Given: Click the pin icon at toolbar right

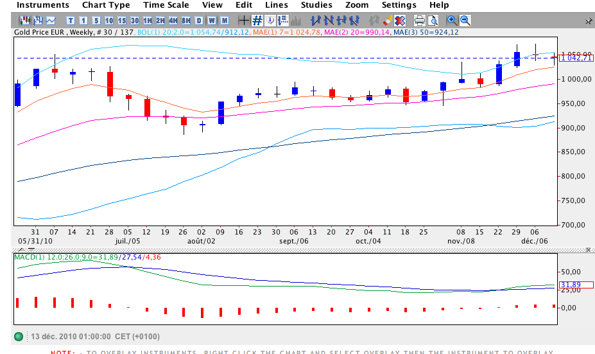Looking at the screenshot, I should pyautogui.click(x=588, y=21).
